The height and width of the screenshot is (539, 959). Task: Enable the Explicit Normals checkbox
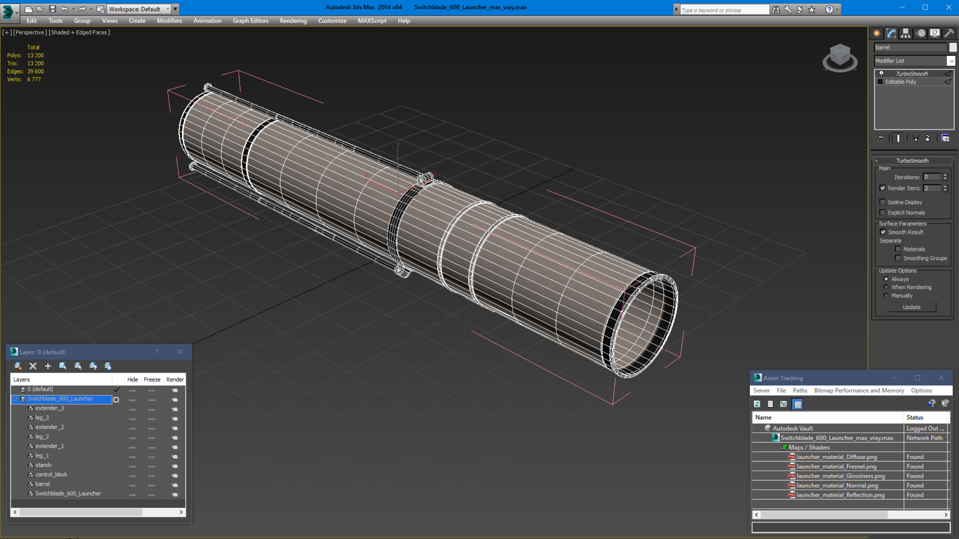click(x=883, y=212)
